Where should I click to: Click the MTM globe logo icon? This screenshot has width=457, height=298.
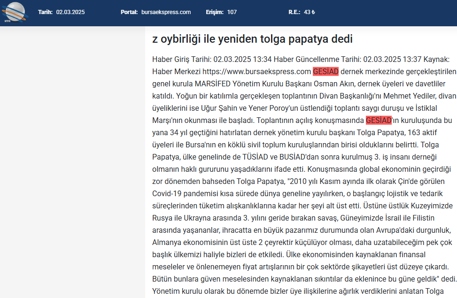click(15, 12)
